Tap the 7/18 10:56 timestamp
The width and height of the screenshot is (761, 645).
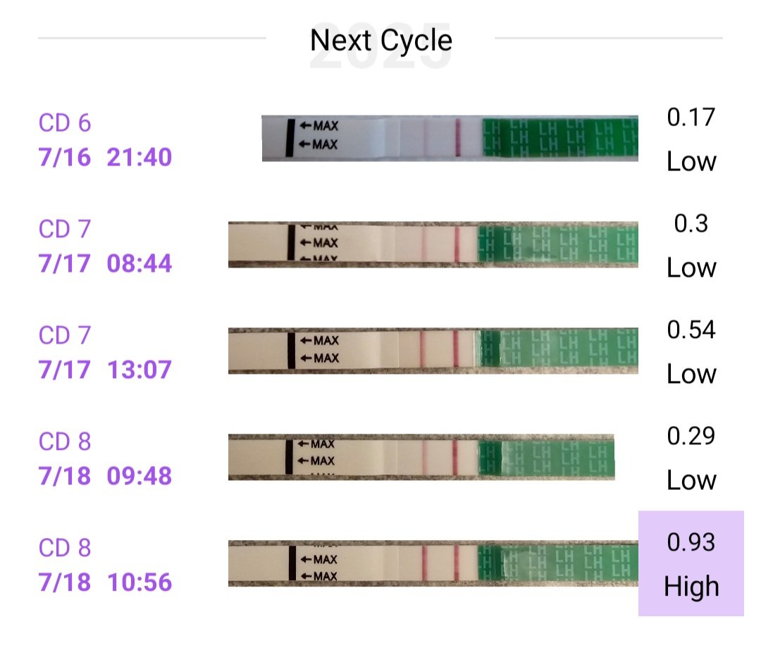106,582
